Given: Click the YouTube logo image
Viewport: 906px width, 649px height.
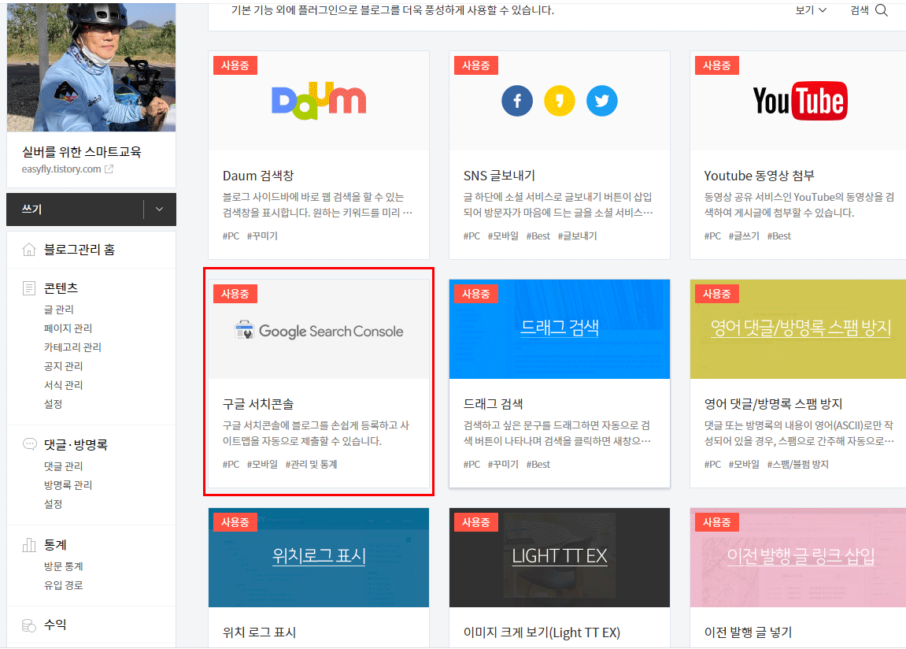Looking at the screenshot, I should [x=800, y=101].
